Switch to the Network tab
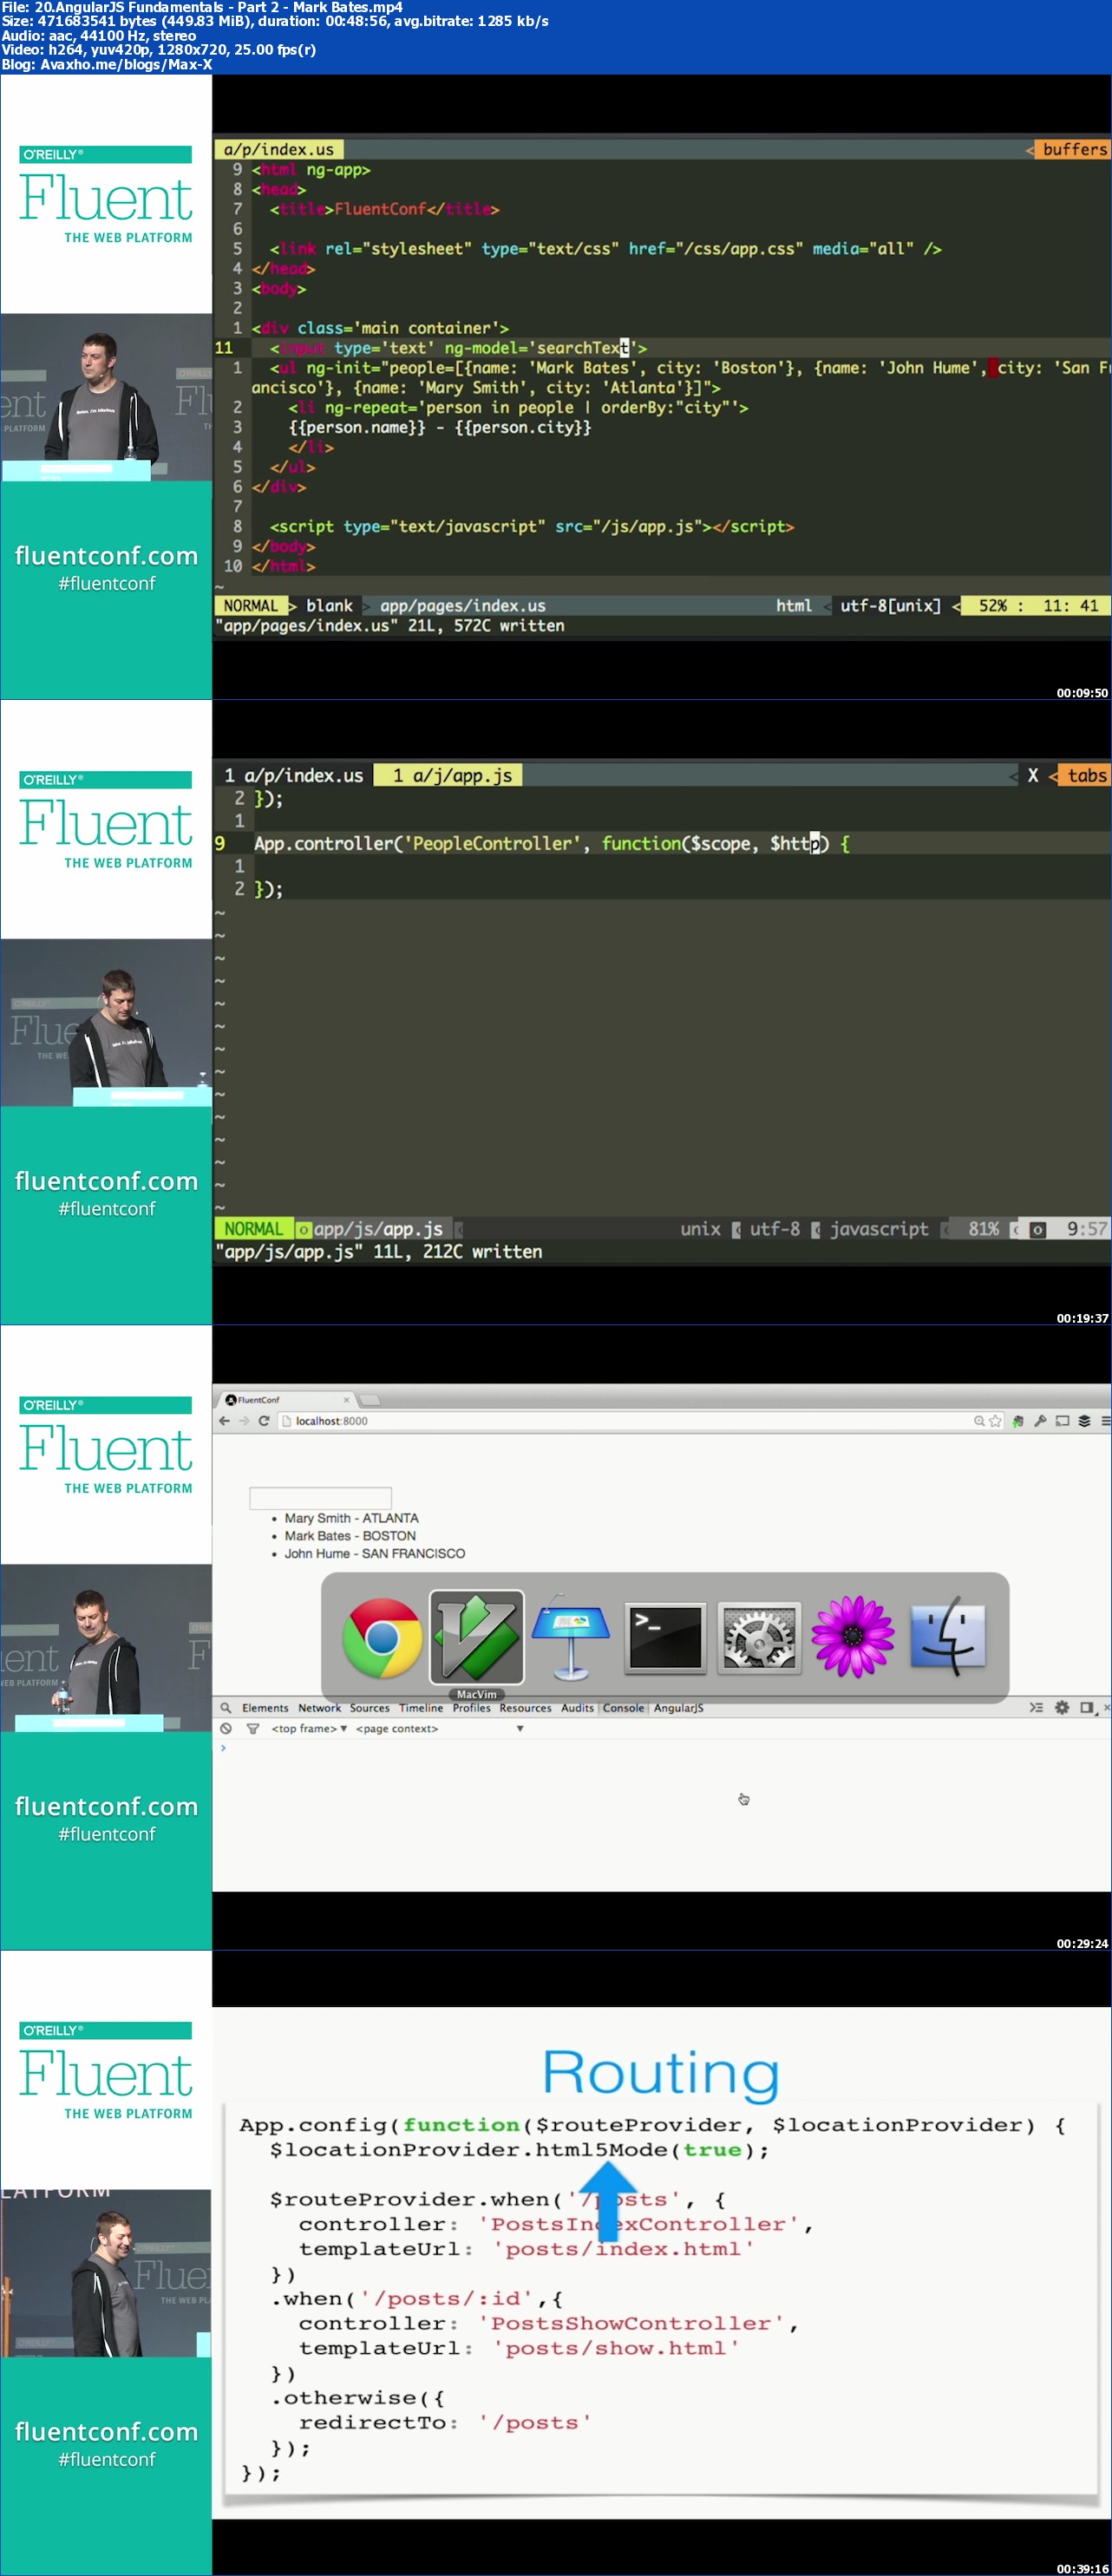Viewport: 1112px width, 2576px height. [x=319, y=1708]
